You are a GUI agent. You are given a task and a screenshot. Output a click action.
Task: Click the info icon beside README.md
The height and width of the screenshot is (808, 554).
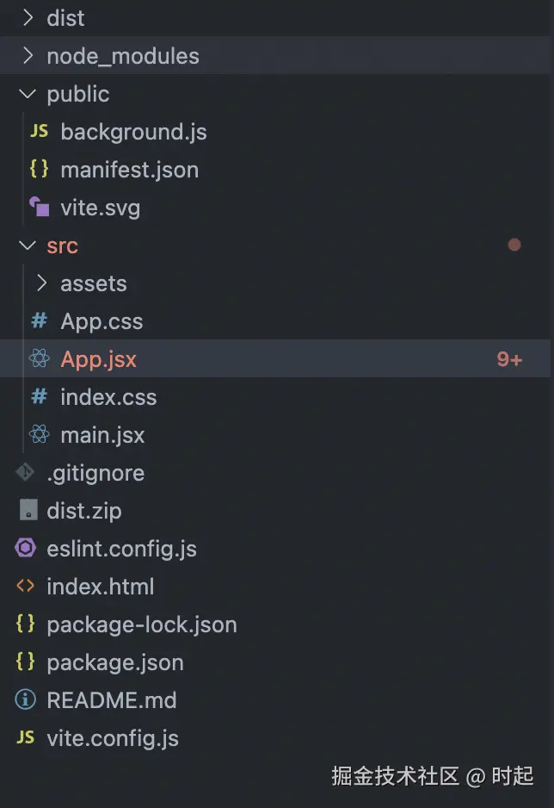tap(26, 700)
